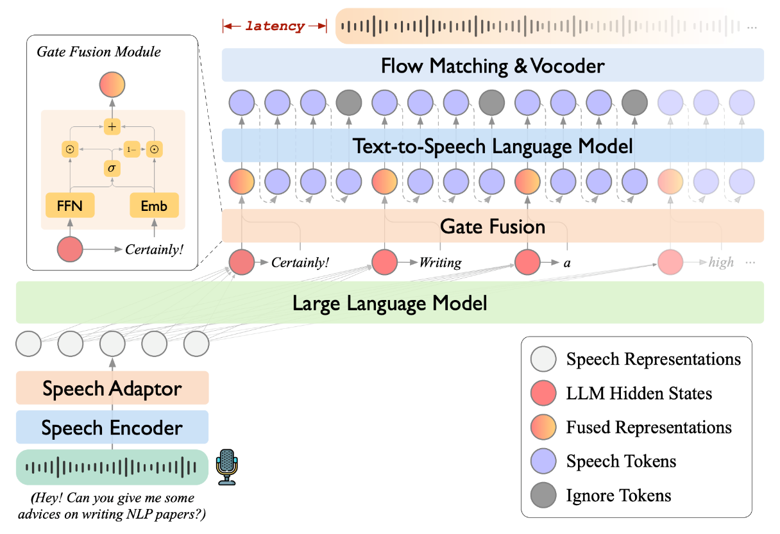Select the Speech Adaptor block
The height and width of the screenshot is (534, 780).
click(x=112, y=388)
